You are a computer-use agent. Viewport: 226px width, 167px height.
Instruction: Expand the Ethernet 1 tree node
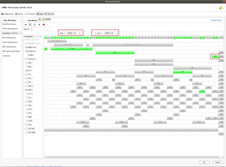(x=25, y=59)
